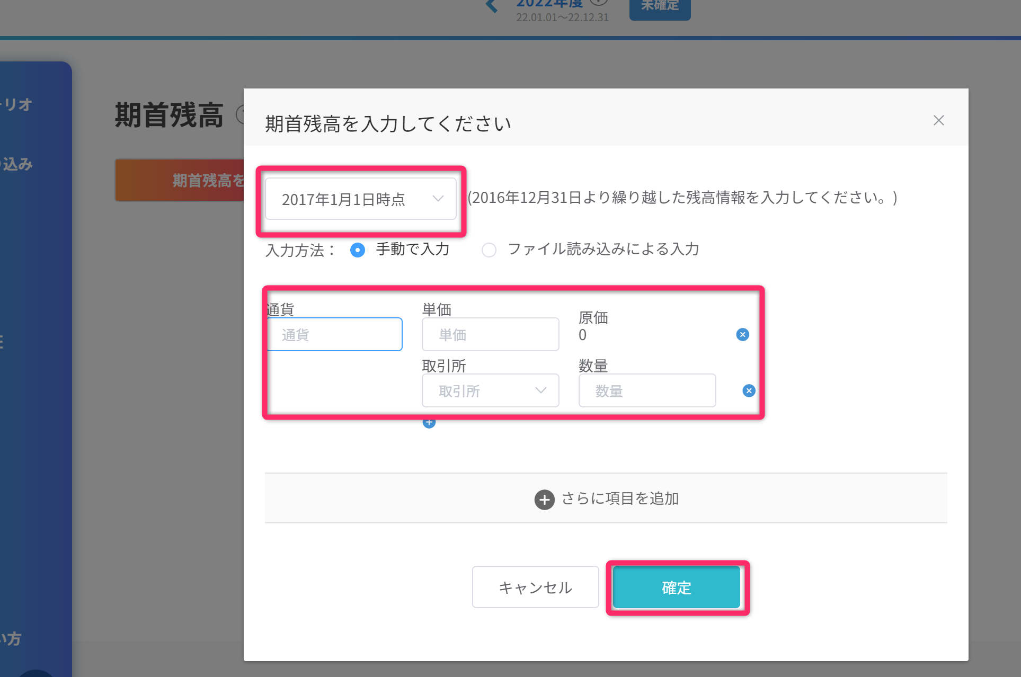Open the 2017年1月1日時点 date dropdown
The height and width of the screenshot is (677, 1021).
[x=360, y=199]
